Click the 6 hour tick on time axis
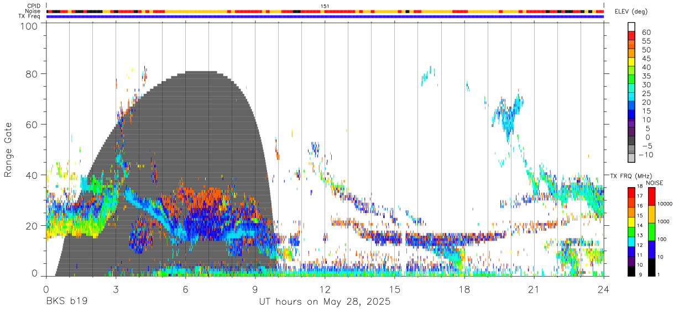Image resolution: width=679 pixels, height=313 pixels. point(185,289)
